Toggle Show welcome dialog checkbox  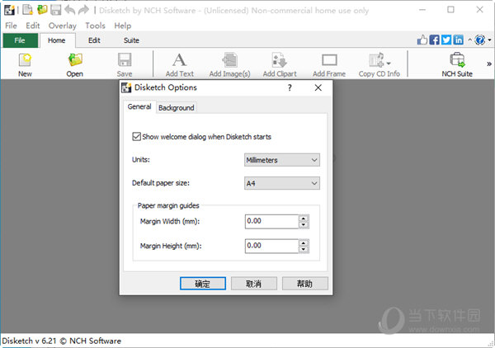tap(136, 137)
